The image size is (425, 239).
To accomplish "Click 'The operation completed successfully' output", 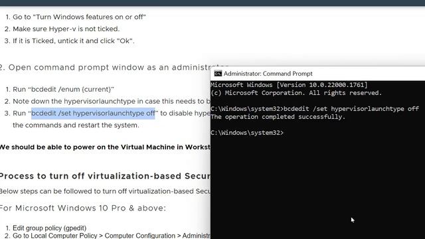I will pos(278,117).
